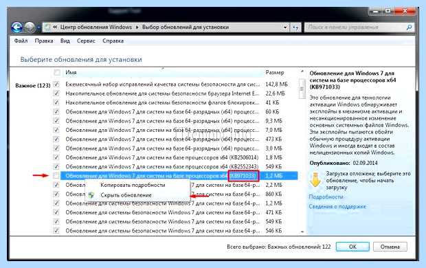The height and width of the screenshot is (268, 426).
Task: Select the Internet Explorer cumulative update row
Action: [175, 93]
